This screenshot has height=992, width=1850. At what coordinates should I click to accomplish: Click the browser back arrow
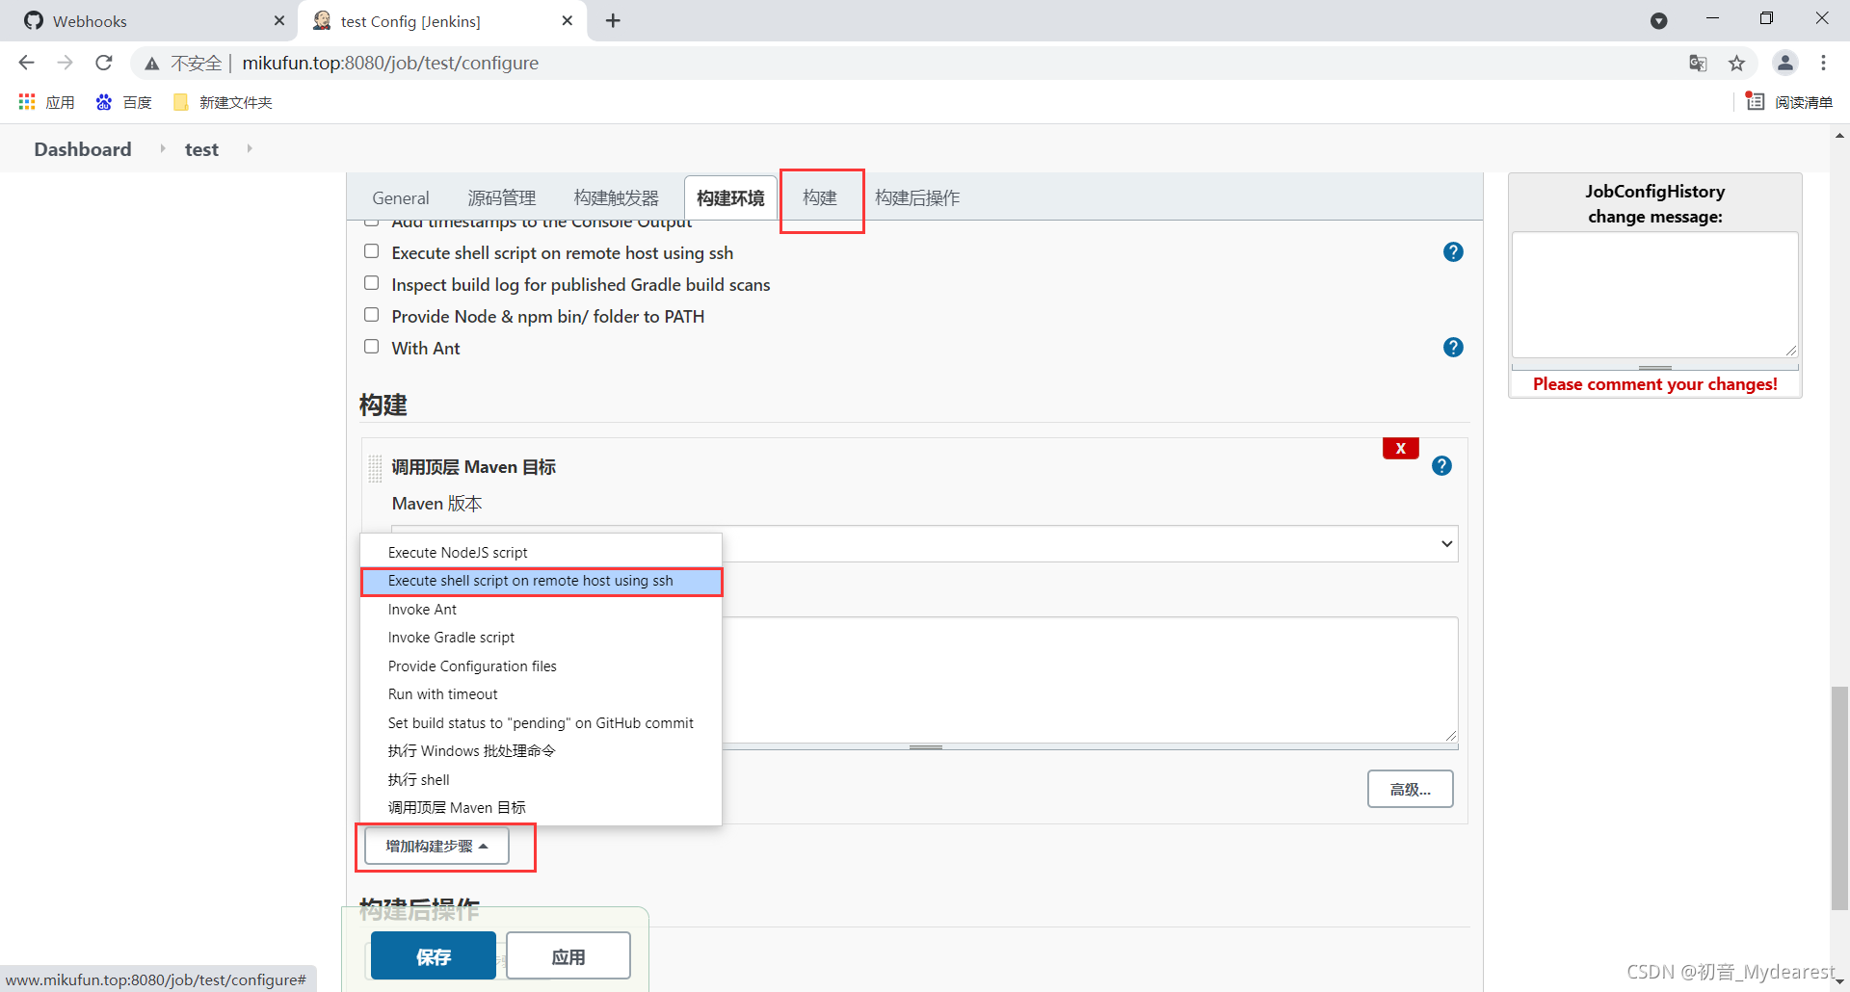pyautogui.click(x=26, y=63)
